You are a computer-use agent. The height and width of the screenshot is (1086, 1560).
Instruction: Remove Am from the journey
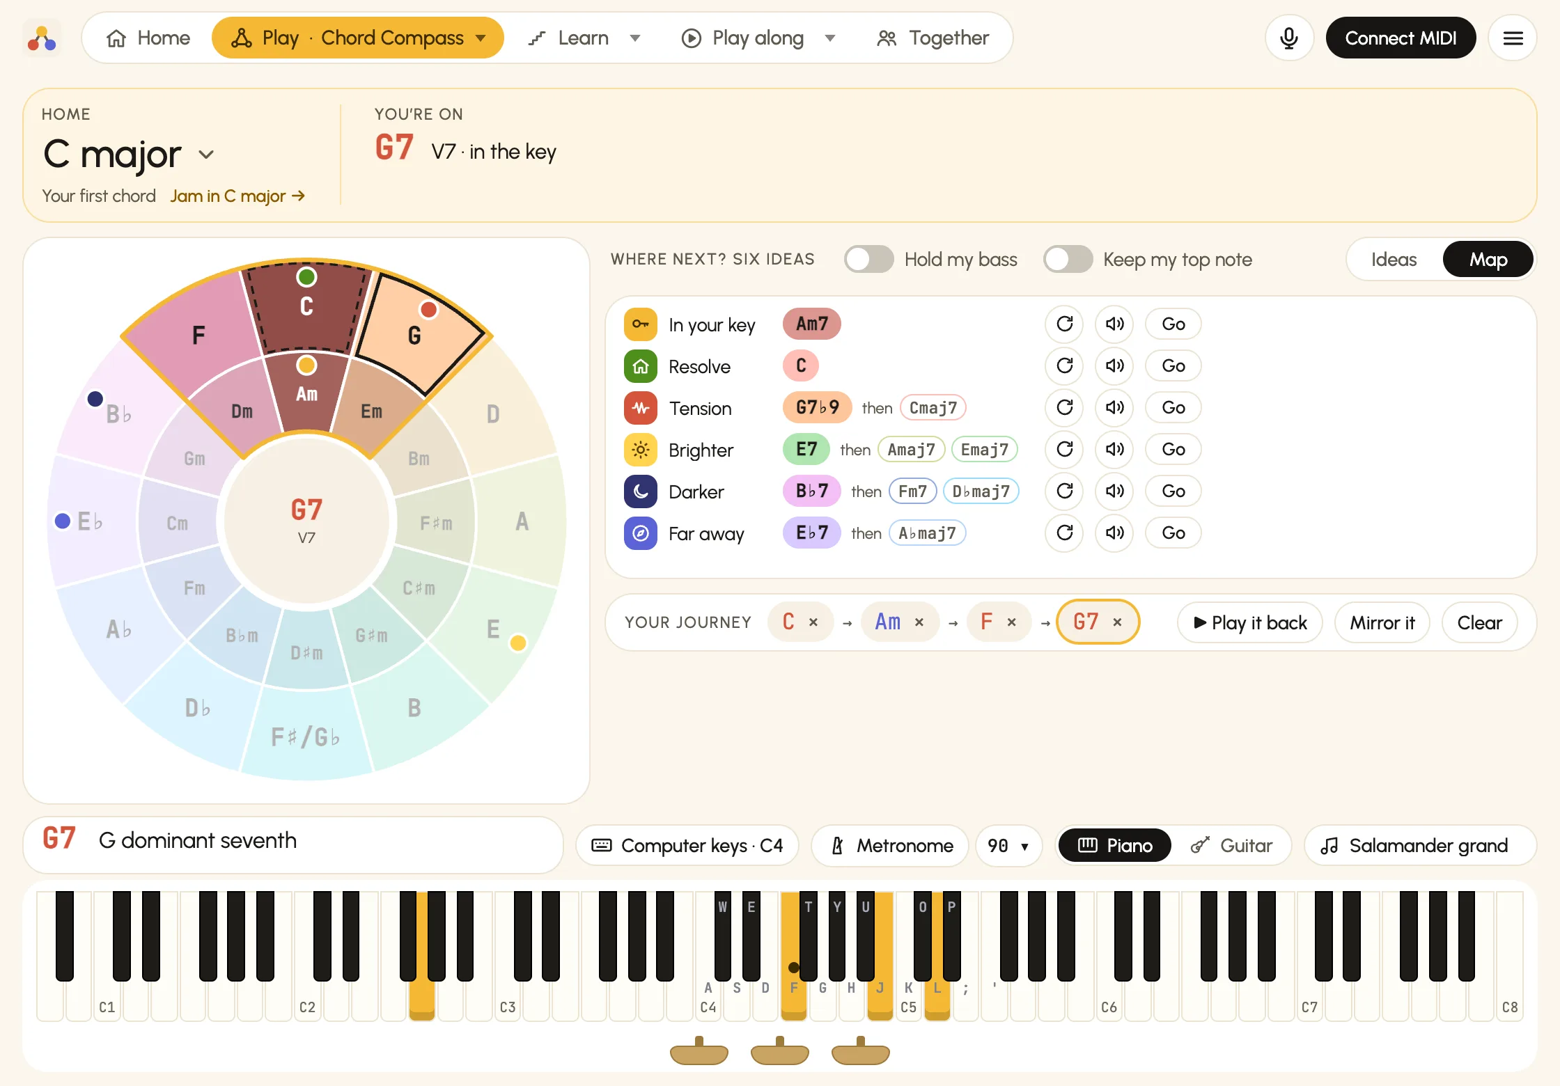919,622
